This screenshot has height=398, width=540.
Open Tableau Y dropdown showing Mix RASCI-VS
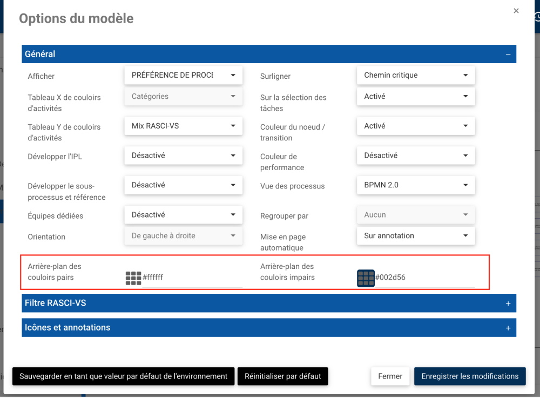[x=183, y=126]
